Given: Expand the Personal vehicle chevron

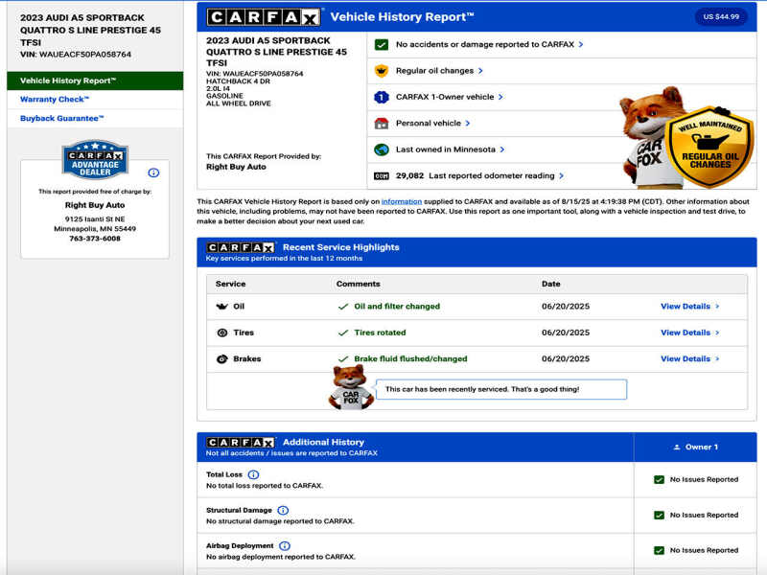Looking at the screenshot, I should (x=468, y=124).
